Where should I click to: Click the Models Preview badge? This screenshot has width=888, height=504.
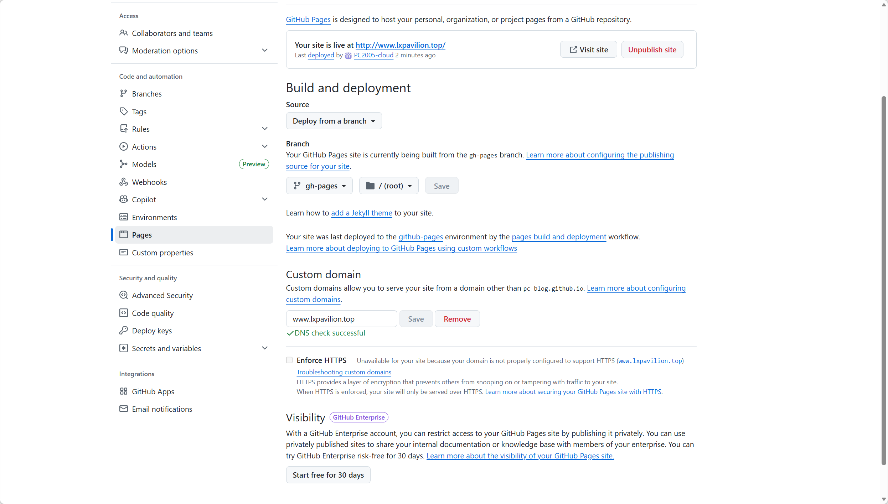coord(254,164)
